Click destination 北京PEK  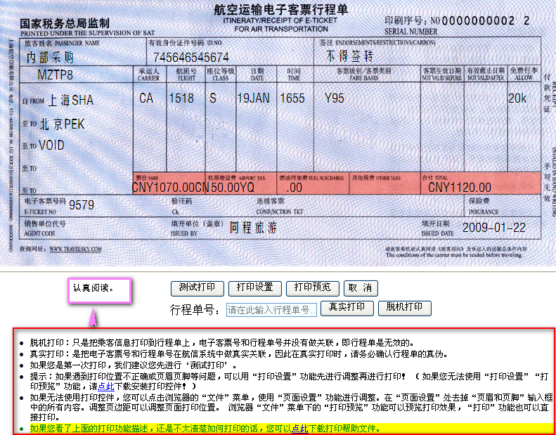pyautogui.click(x=62, y=124)
